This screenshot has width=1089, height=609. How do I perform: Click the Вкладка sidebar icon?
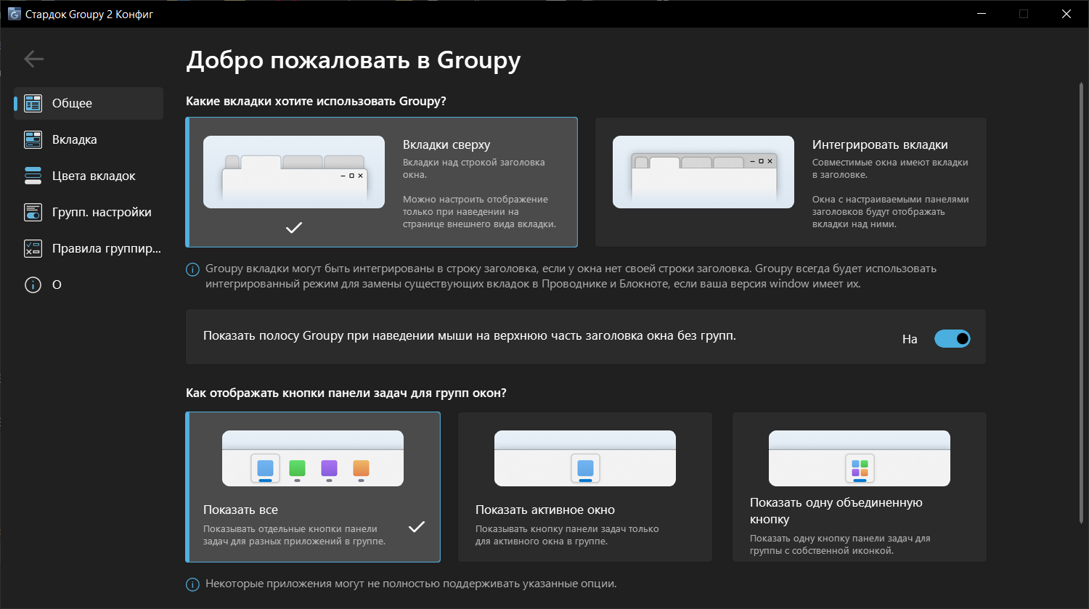[x=33, y=139]
